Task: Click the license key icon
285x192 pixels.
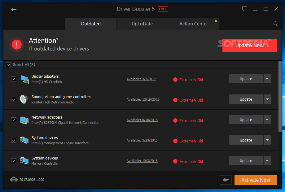Action: (x=226, y=180)
